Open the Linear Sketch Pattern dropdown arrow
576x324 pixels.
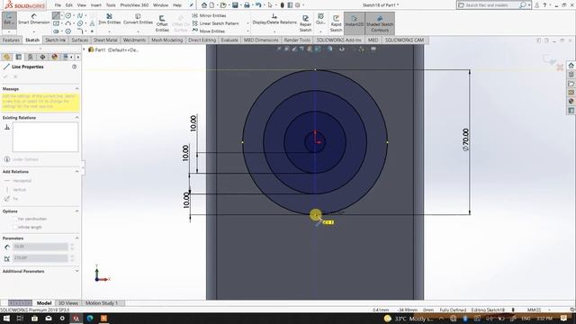point(247,23)
